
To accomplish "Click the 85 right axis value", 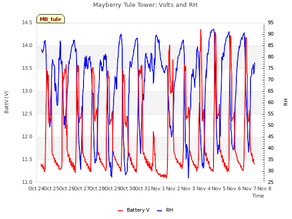I will [x=271, y=46].
